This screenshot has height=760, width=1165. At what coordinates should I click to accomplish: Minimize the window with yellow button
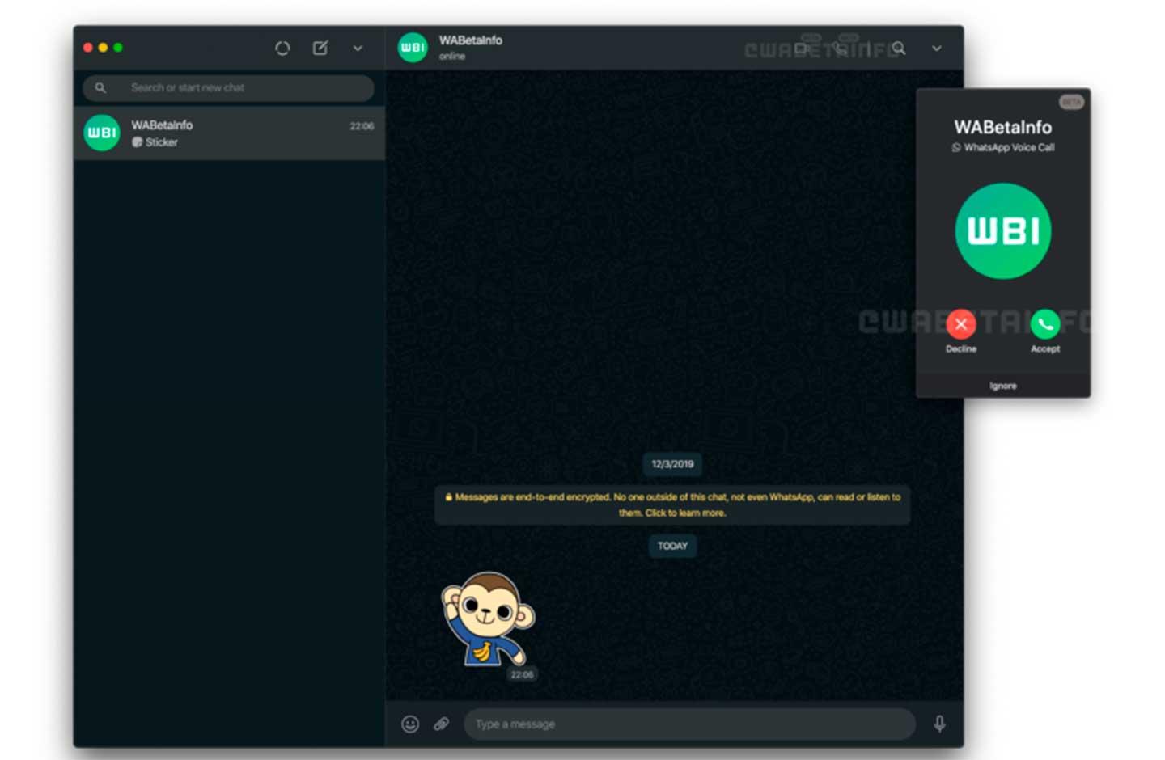[x=103, y=48]
